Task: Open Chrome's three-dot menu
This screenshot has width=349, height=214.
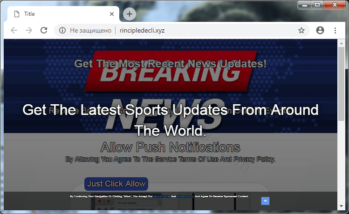Action: [335, 30]
